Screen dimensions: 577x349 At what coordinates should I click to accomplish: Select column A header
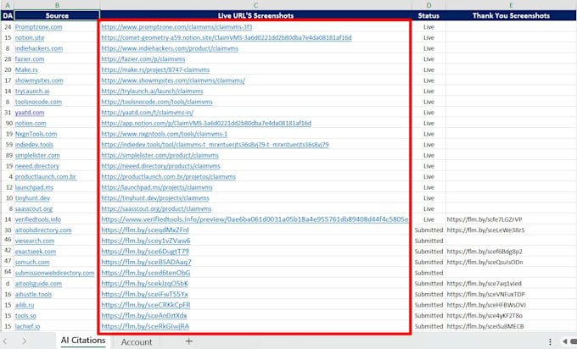(x=8, y=5)
